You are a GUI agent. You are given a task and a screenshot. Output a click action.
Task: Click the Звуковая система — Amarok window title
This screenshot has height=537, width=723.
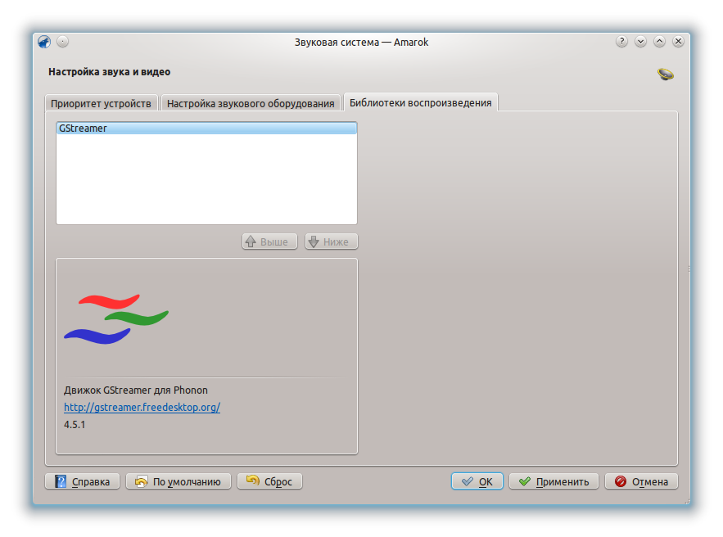pos(362,43)
